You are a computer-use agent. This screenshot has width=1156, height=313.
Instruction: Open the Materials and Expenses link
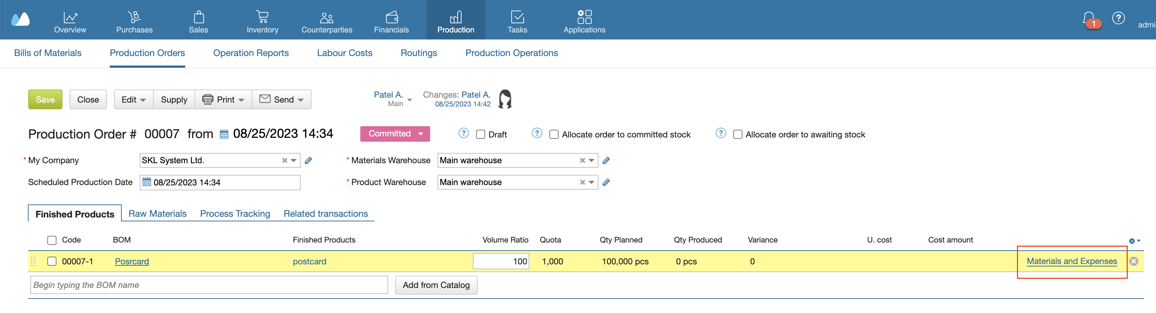pos(1072,262)
